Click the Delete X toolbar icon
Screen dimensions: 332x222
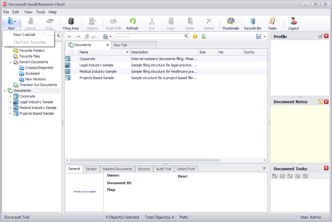click(209, 21)
